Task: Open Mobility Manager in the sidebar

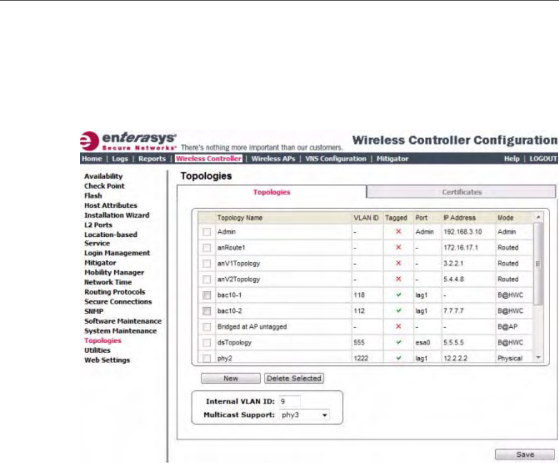Action: pyautogui.click(x=114, y=272)
